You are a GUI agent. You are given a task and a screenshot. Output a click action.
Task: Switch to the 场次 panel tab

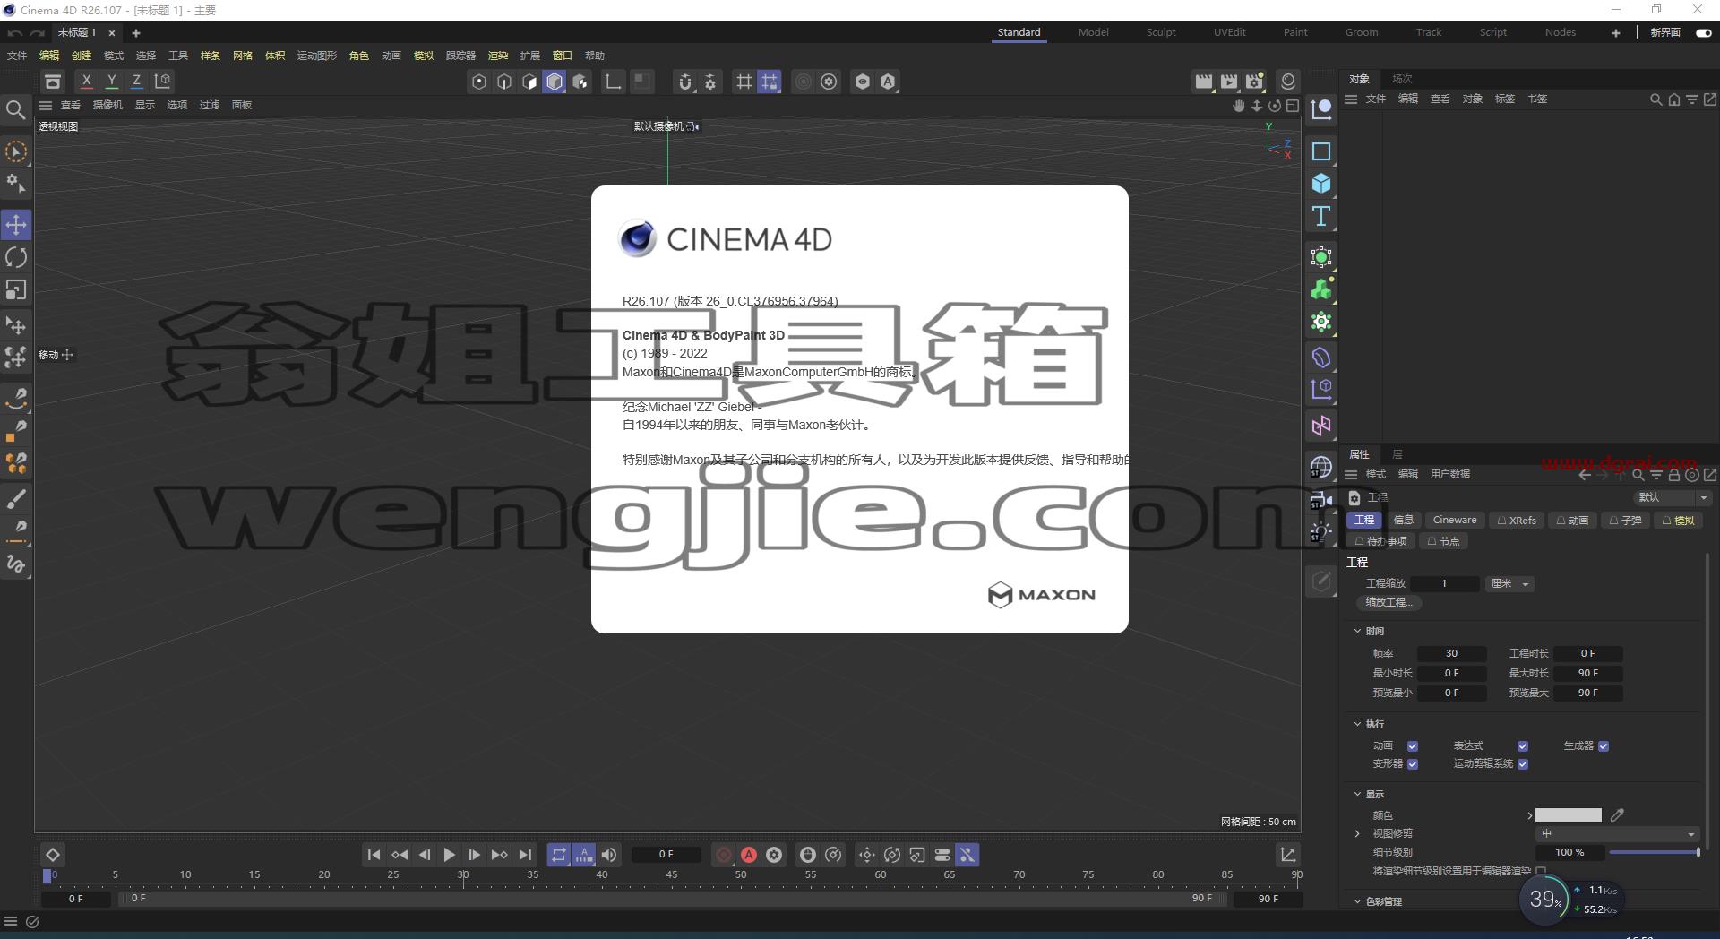pyautogui.click(x=1402, y=79)
